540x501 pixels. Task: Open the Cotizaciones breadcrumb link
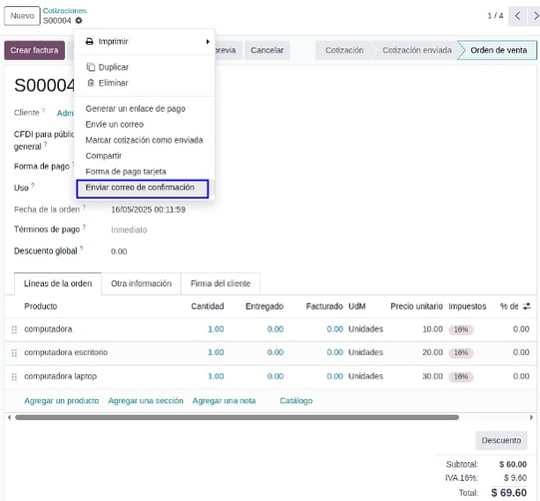(x=65, y=11)
